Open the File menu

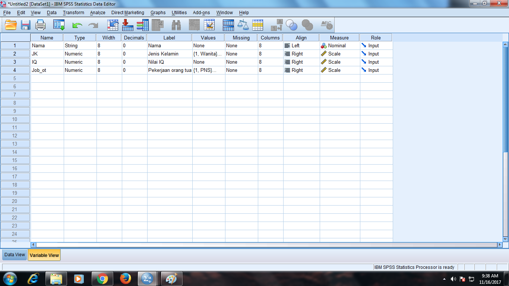pos(7,13)
